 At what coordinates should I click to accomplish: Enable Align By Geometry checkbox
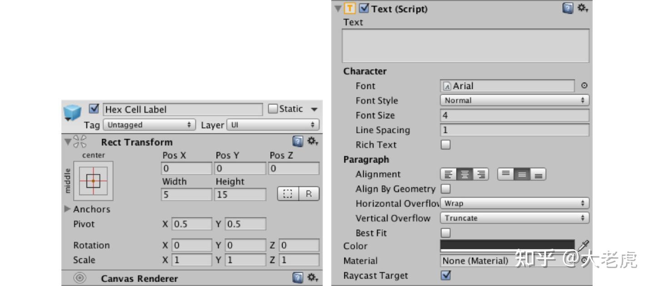pos(446,188)
